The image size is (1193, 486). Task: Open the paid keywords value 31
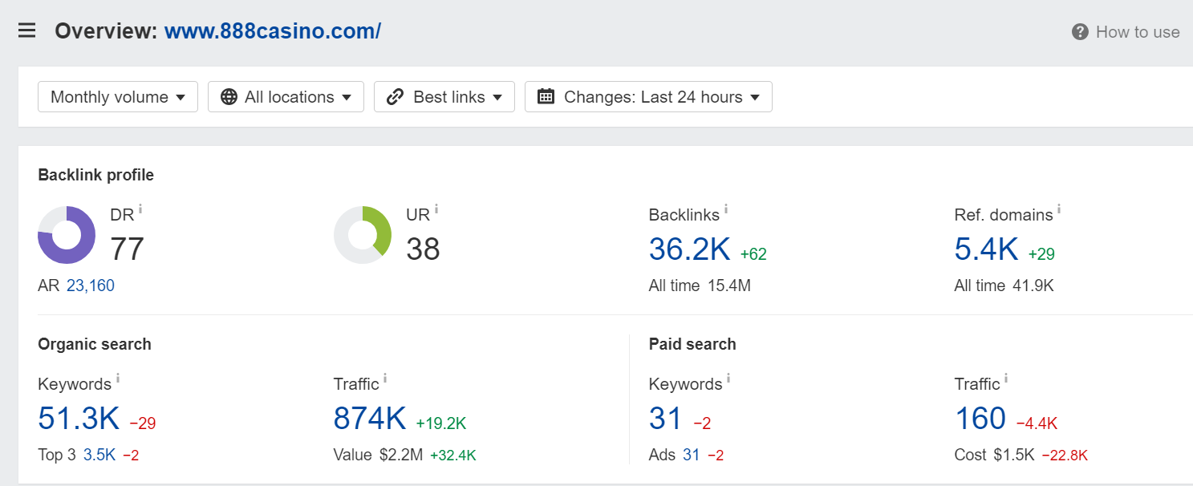tap(666, 419)
